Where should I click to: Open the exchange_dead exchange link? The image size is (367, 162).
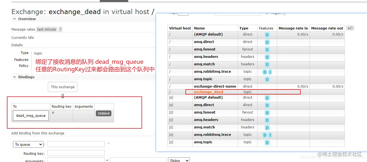(x=208, y=92)
